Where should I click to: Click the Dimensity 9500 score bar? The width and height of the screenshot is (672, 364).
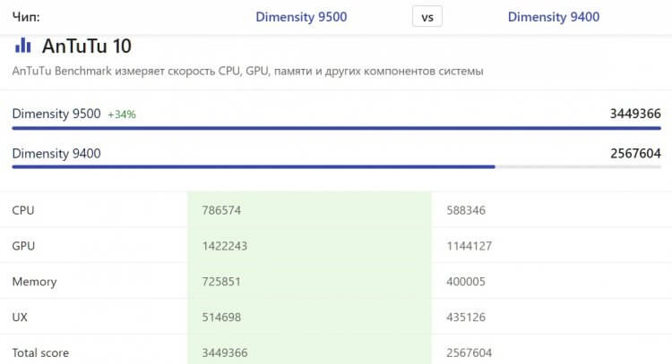click(336, 128)
